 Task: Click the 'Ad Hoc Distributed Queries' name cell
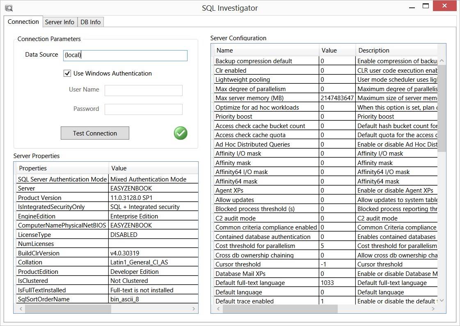266,145
